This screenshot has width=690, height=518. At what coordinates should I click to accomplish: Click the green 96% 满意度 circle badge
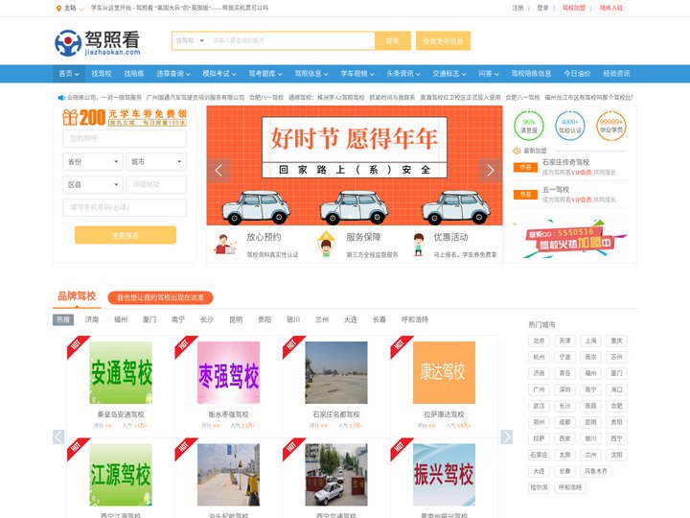click(528, 126)
